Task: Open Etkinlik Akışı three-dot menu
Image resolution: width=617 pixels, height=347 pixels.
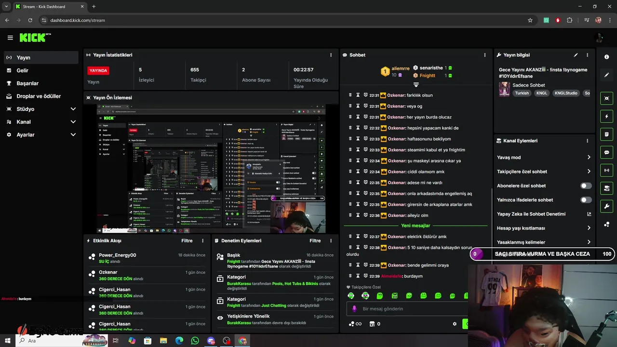Action: (202, 240)
